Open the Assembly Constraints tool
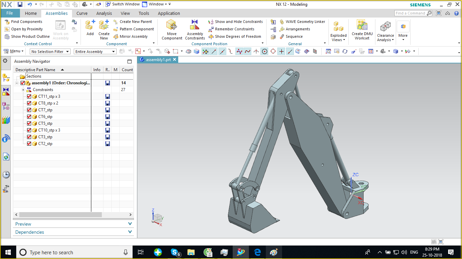Image resolution: width=462 pixels, height=259 pixels. coord(195,26)
